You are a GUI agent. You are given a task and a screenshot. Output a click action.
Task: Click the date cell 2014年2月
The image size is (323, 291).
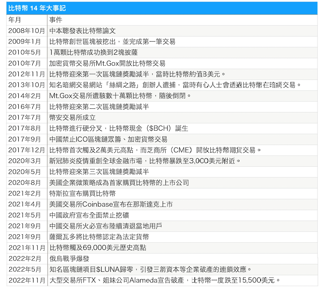click(24, 96)
